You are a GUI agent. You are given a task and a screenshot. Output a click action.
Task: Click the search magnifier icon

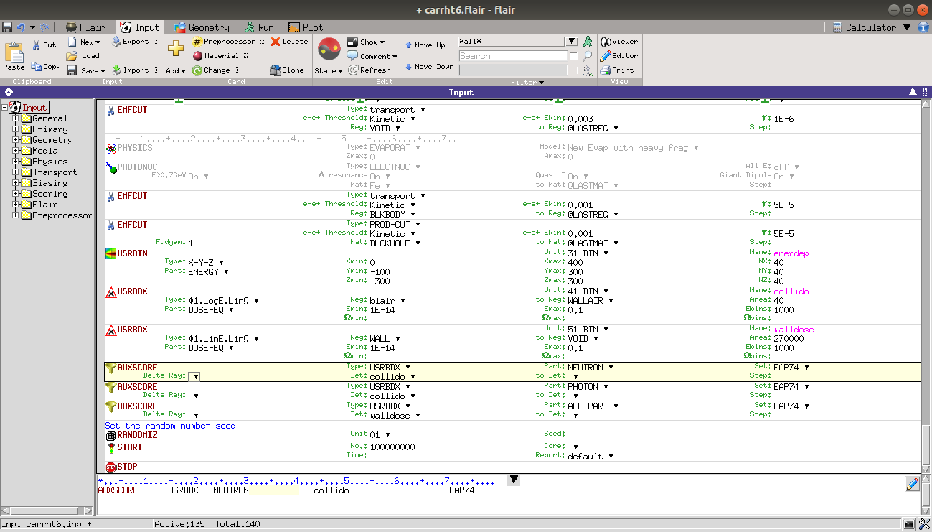[x=588, y=56]
